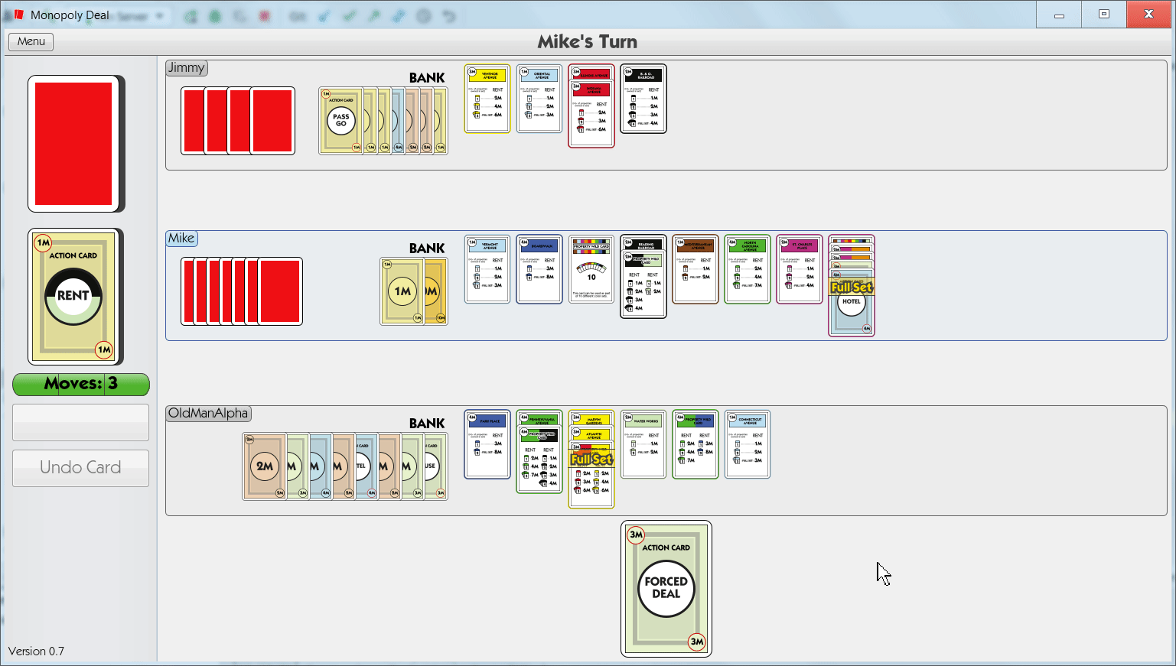The height and width of the screenshot is (666, 1176).
Task: Click the OldManAlpha player name label
Action: click(208, 413)
